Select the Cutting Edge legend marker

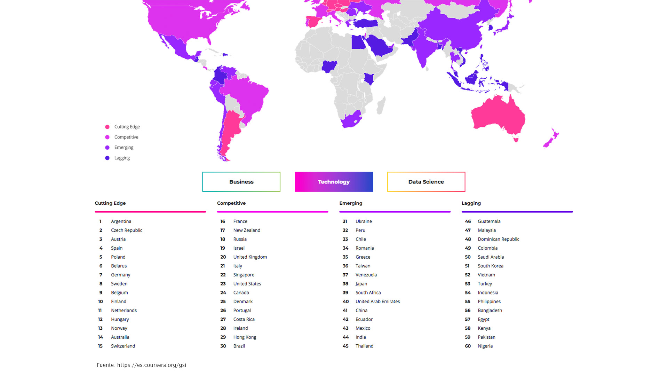[x=107, y=126]
